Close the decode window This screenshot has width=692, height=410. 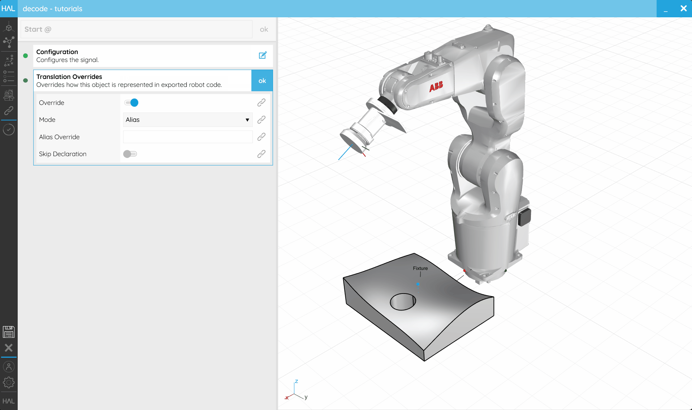pyautogui.click(x=683, y=9)
